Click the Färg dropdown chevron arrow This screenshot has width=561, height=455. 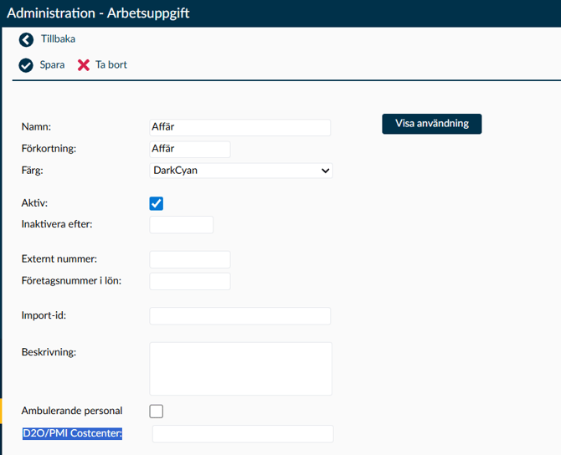click(325, 171)
